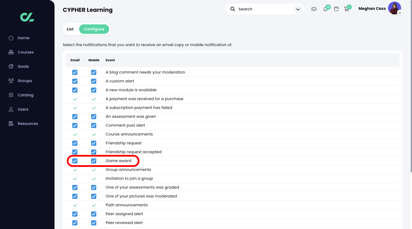
Task: Uncheck Mobile notifications for Friendship request
Action: [x=94, y=143]
